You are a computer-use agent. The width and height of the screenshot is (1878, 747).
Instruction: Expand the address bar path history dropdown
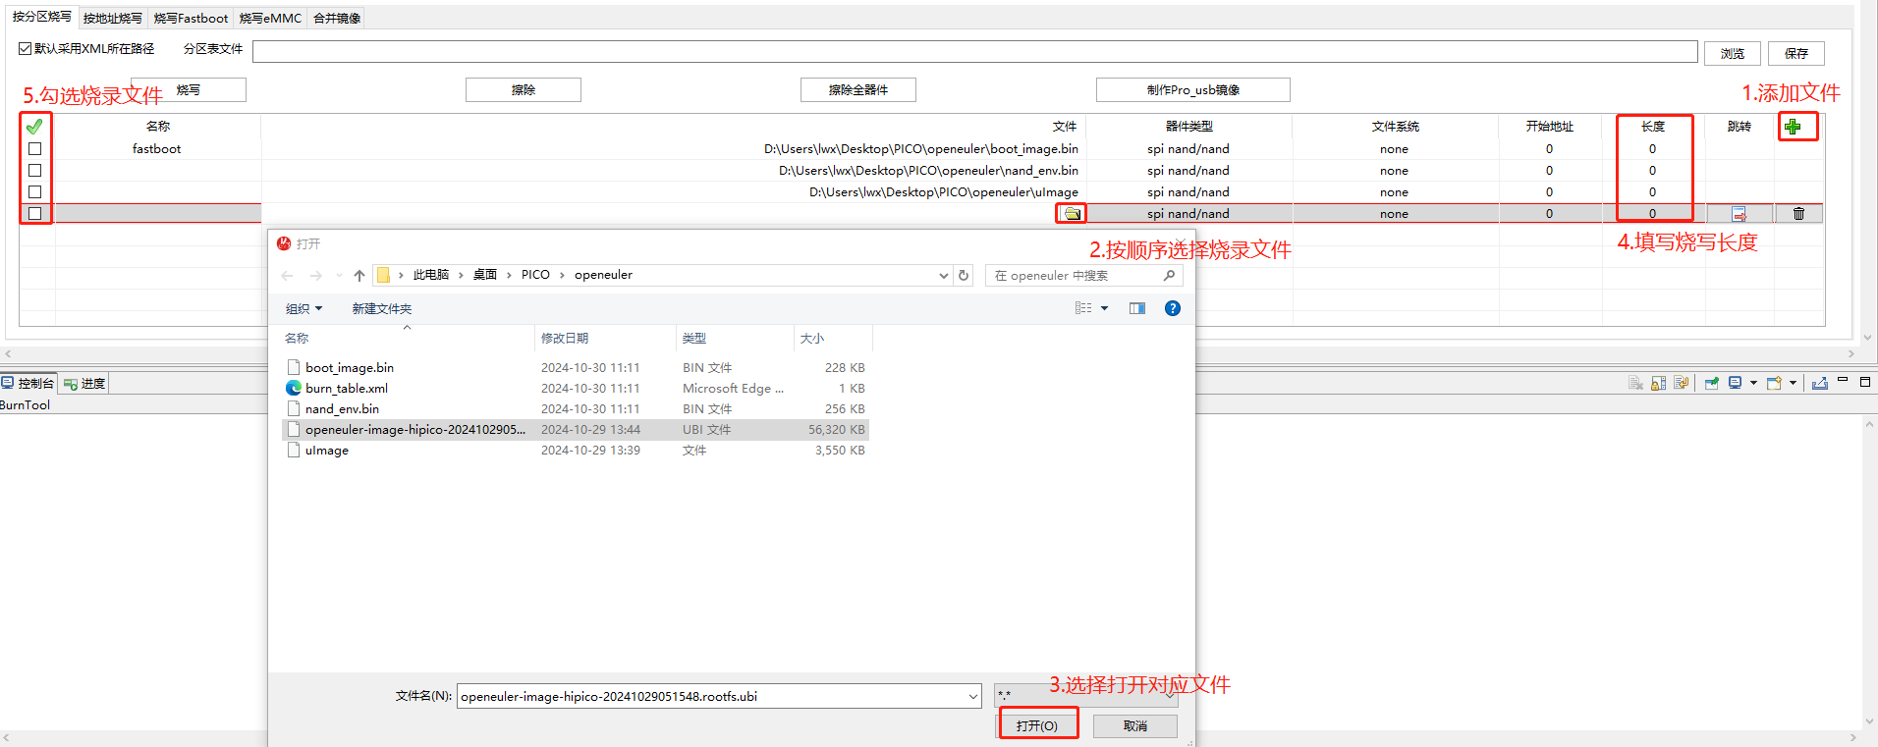[943, 276]
